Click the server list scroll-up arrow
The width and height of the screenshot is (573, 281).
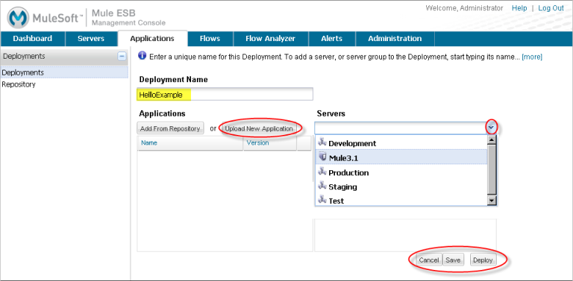click(x=492, y=140)
